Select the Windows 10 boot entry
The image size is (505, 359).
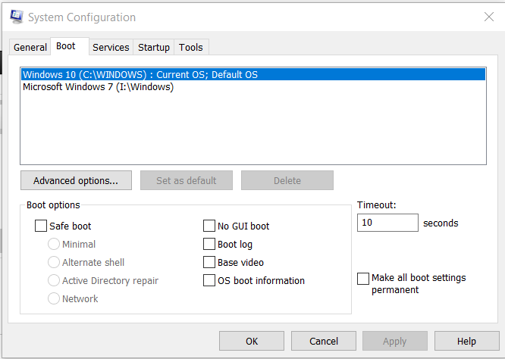click(253, 75)
